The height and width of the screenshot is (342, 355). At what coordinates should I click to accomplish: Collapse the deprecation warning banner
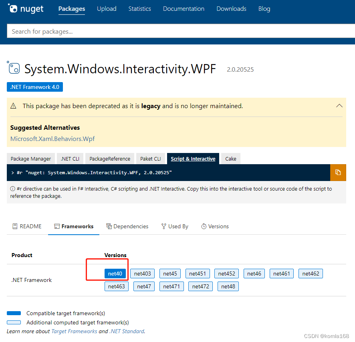click(339, 106)
